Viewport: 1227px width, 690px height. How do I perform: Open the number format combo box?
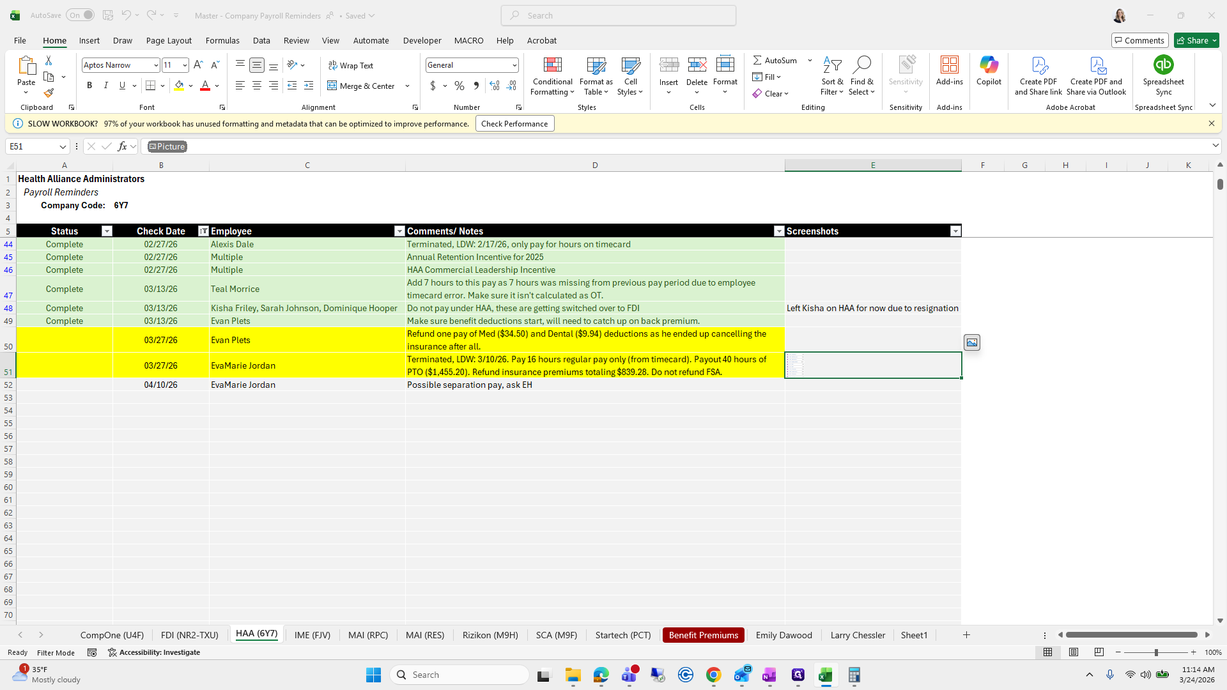pos(472,65)
